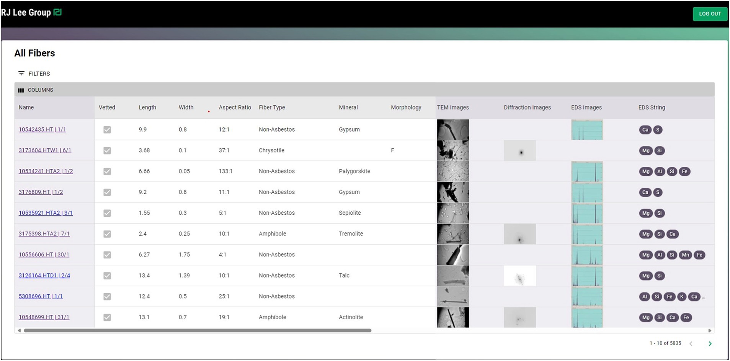This screenshot has width=730, height=361.
Task: Open fiber link 10535921.HTA2 | 3/1
Action: [x=46, y=213]
